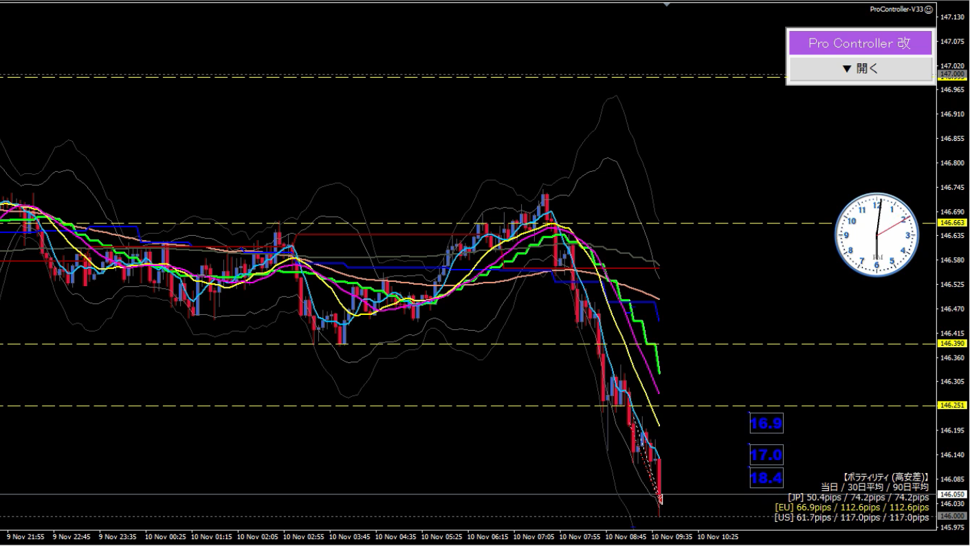Click the 10 Nov 03:45 time label
The height and width of the screenshot is (546, 970).
coord(349,536)
